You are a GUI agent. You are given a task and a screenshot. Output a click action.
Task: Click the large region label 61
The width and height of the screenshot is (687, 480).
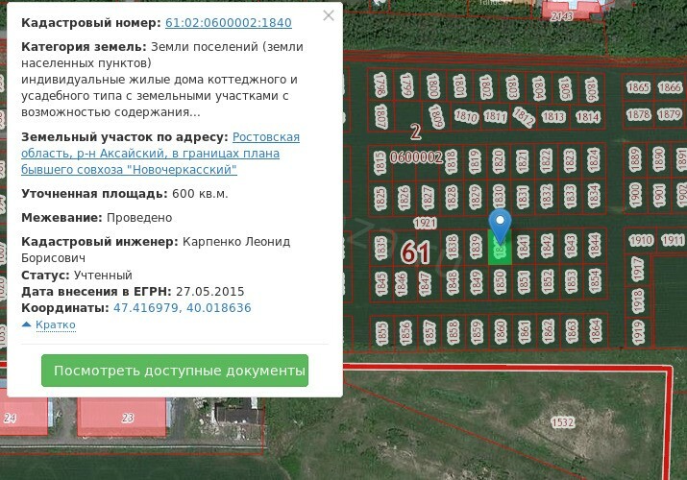click(415, 253)
